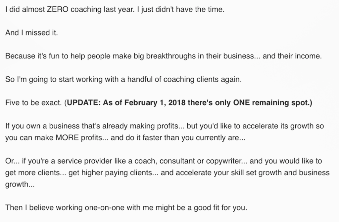Click the bold word "UPDATE:"
Image resolution: width=339 pixels, height=222 pixels.
coord(83,103)
